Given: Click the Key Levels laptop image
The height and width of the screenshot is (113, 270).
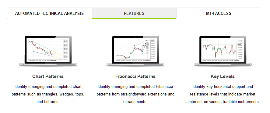Looking at the screenshot, I should [x=223, y=51].
